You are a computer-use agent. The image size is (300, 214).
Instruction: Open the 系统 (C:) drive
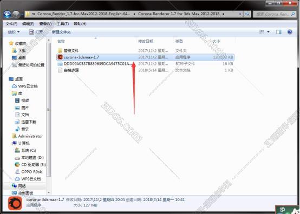coord(29,150)
